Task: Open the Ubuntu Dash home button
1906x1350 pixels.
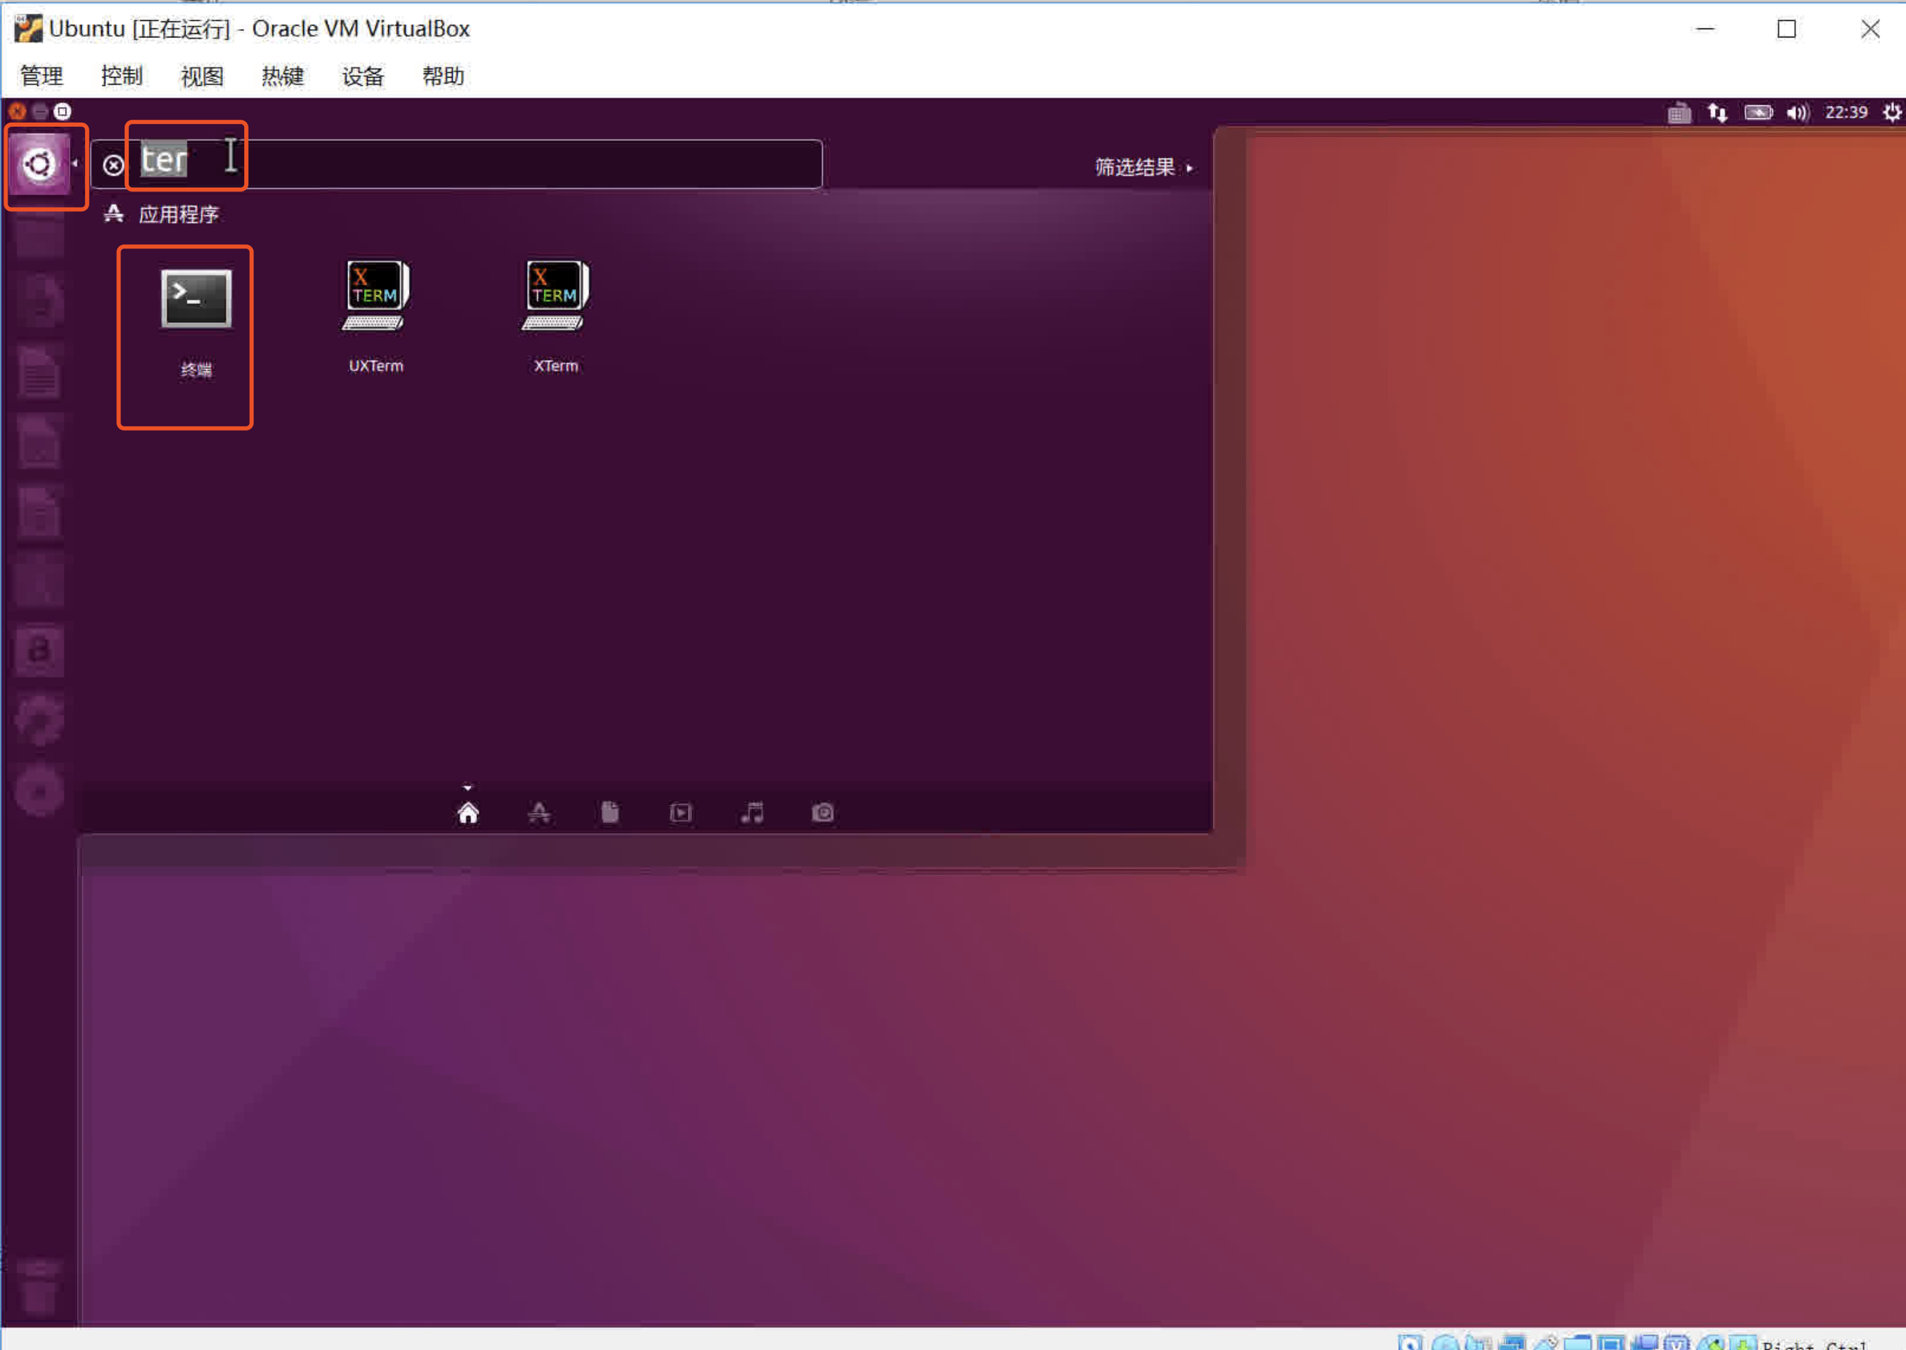Action: click(x=39, y=164)
